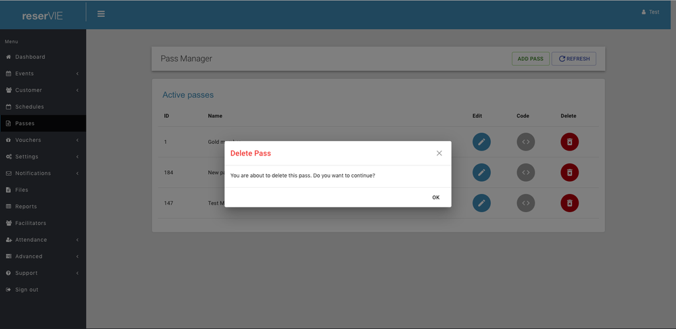The width and height of the screenshot is (676, 329).
Task: Click the Reports table icon
Action: click(x=8, y=207)
